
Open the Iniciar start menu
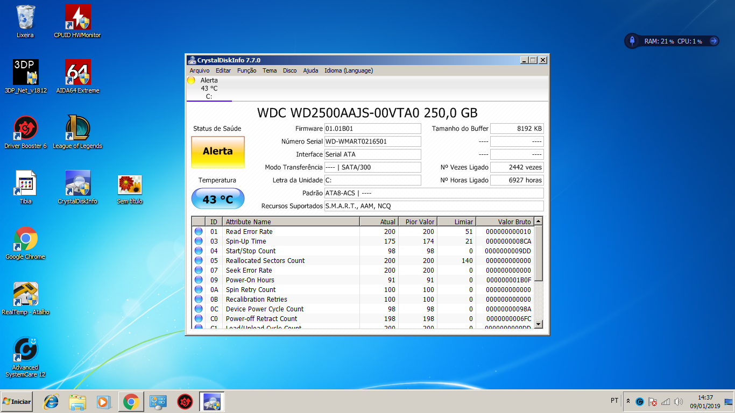pyautogui.click(x=17, y=401)
